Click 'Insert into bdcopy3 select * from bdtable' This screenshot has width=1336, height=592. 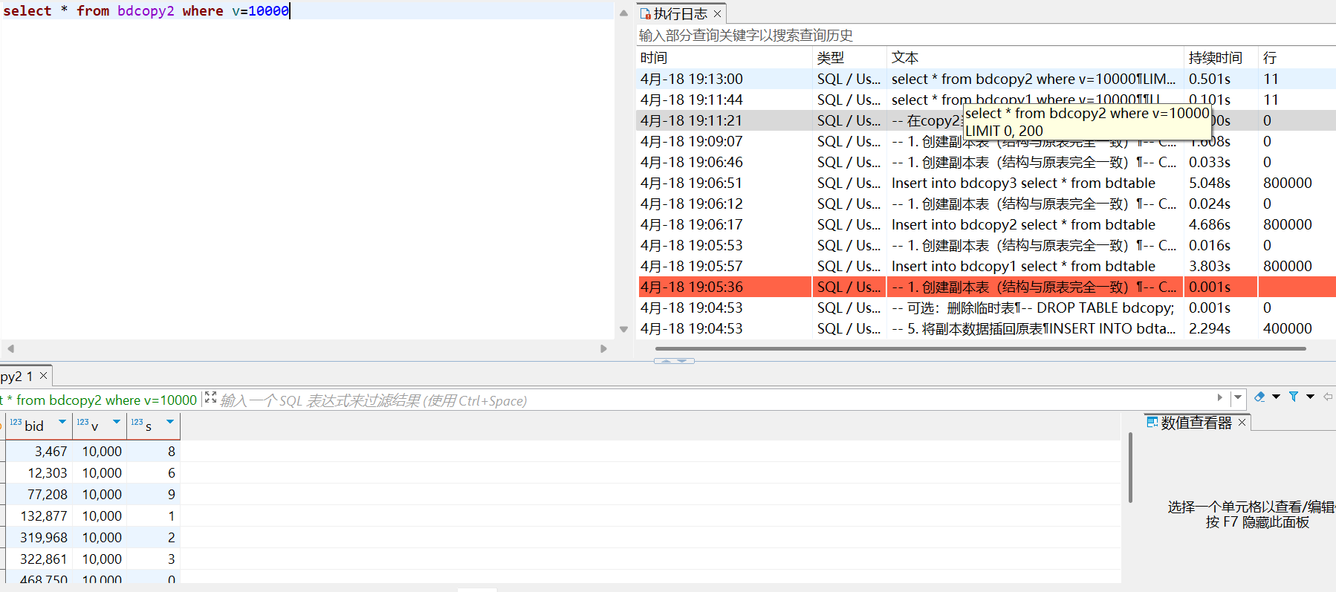coord(1023,183)
